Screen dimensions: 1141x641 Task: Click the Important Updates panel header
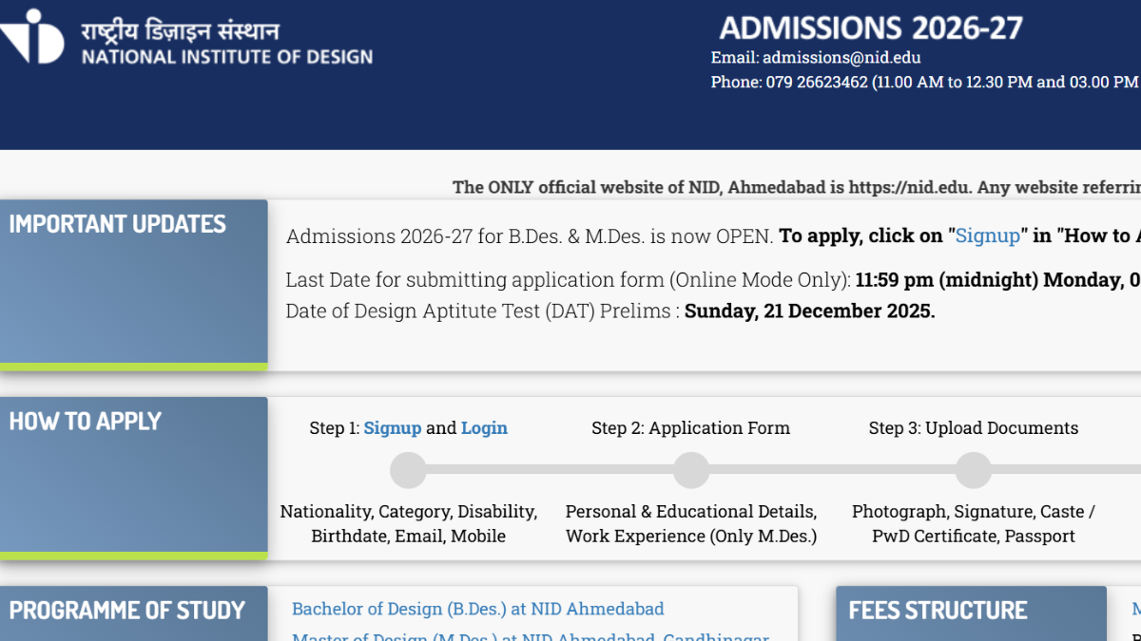point(134,285)
